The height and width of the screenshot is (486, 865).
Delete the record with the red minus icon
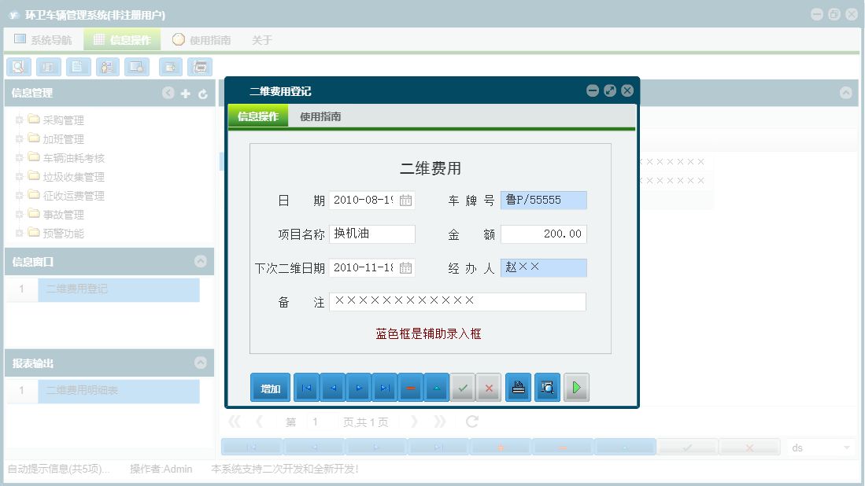[410, 387]
